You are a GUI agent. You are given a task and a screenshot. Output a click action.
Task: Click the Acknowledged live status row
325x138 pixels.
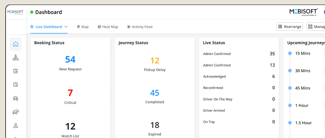239,76
